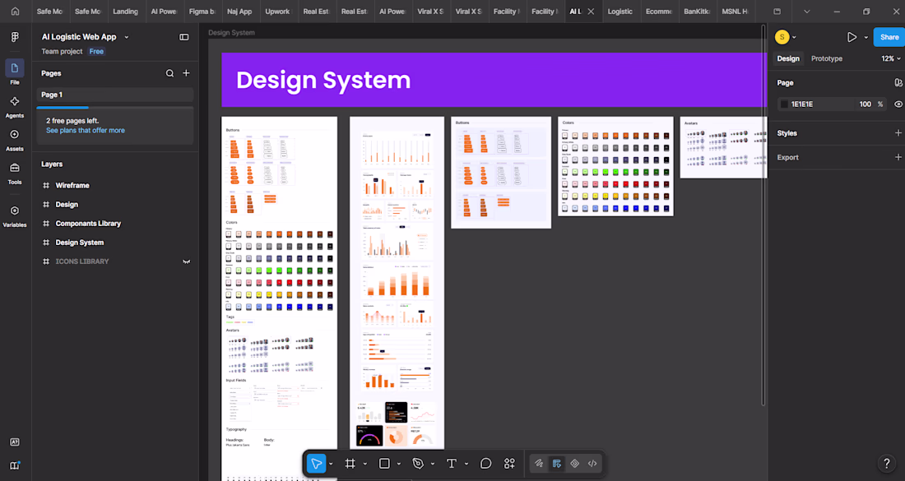Collapse the left sidebar panel
905x481 pixels.
click(184, 37)
